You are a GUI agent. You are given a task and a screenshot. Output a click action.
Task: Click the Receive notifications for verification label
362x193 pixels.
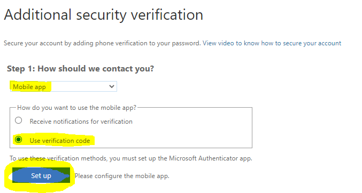(81, 122)
